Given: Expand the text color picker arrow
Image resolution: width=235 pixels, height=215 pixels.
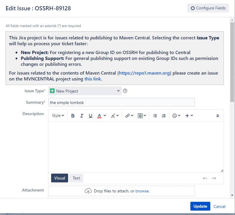Looking at the screenshot, I should click(105, 115).
